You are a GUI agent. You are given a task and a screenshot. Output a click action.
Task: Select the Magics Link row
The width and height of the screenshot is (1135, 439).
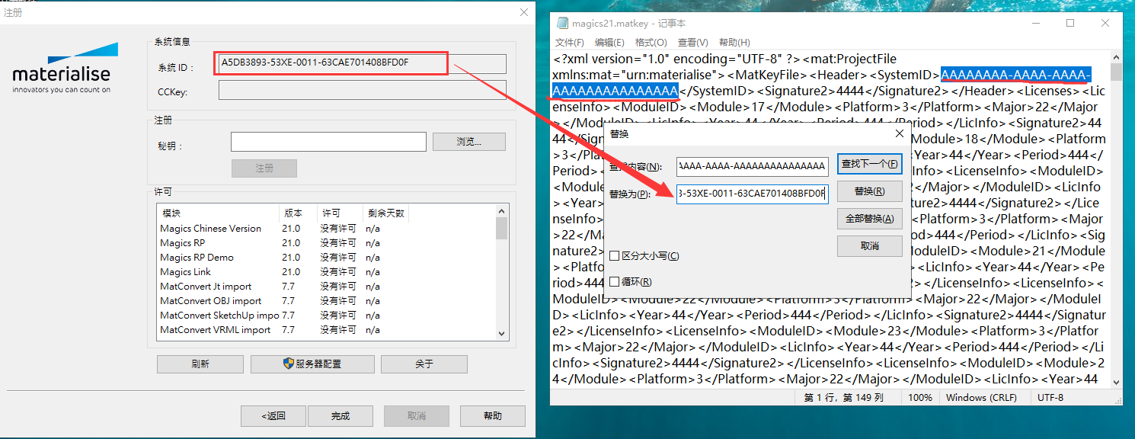(x=327, y=272)
